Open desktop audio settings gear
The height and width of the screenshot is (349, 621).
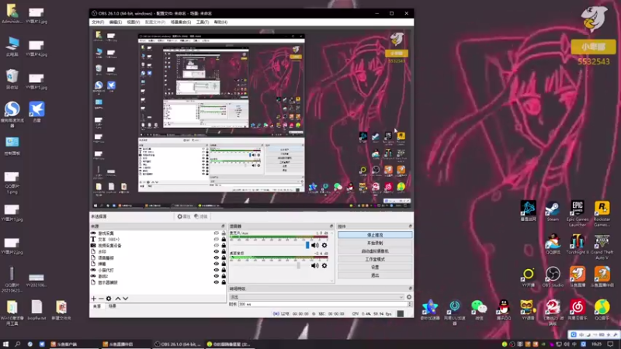click(x=324, y=265)
